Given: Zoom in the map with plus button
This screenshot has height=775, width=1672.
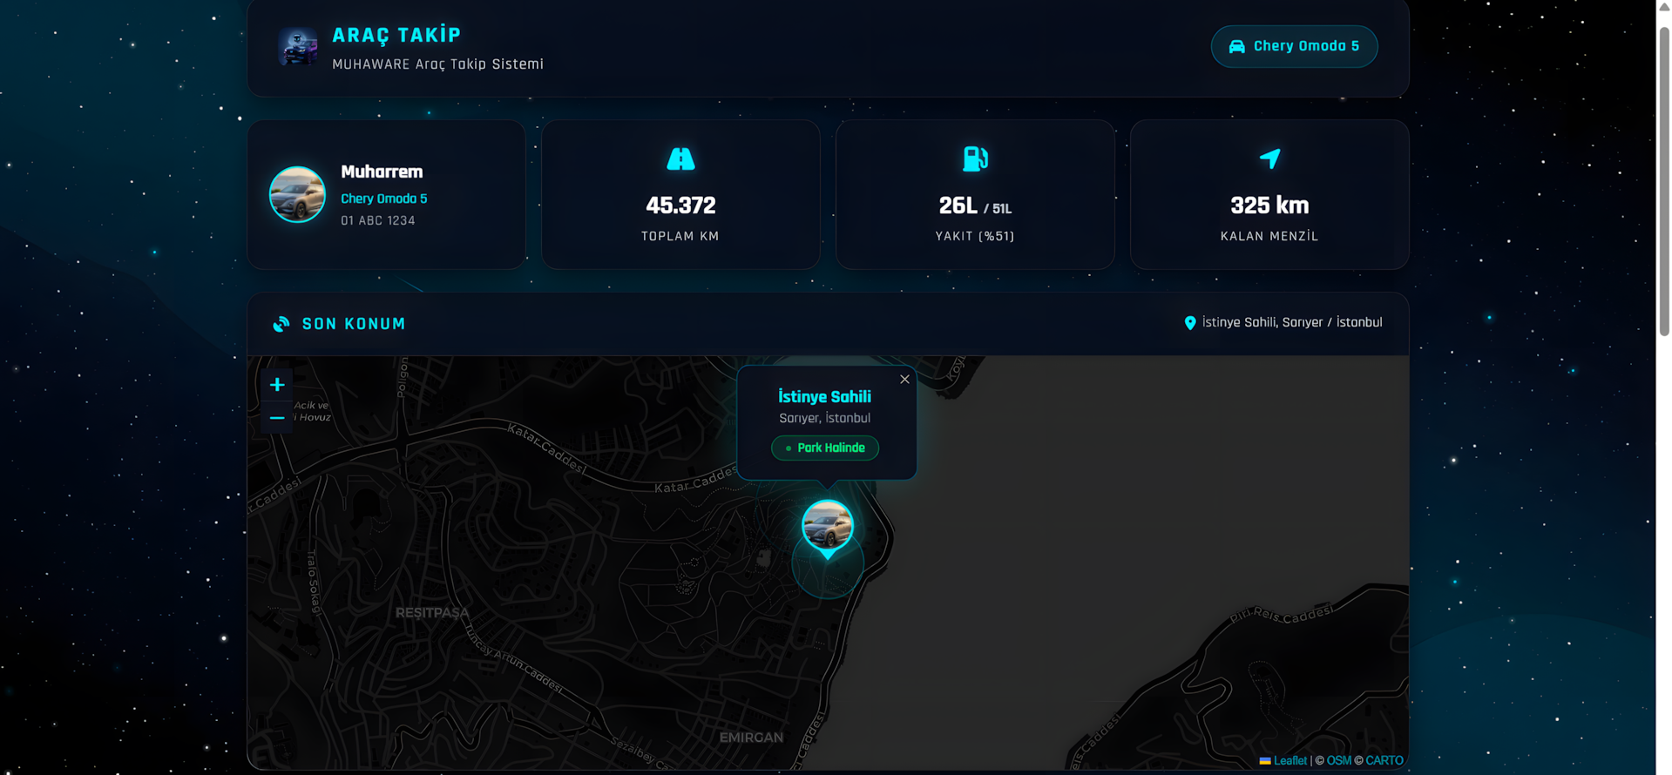Looking at the screenshot, I should point(277,385).
